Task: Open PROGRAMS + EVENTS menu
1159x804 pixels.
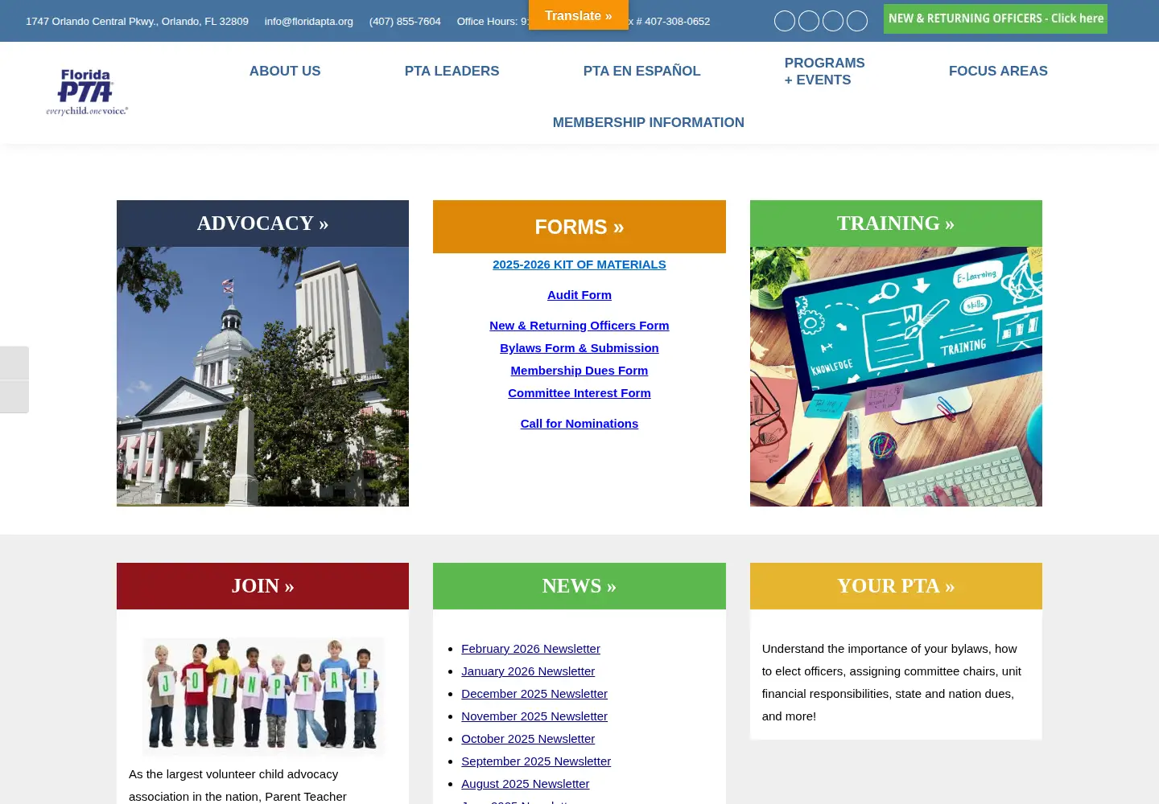Action: click(824, 72)
